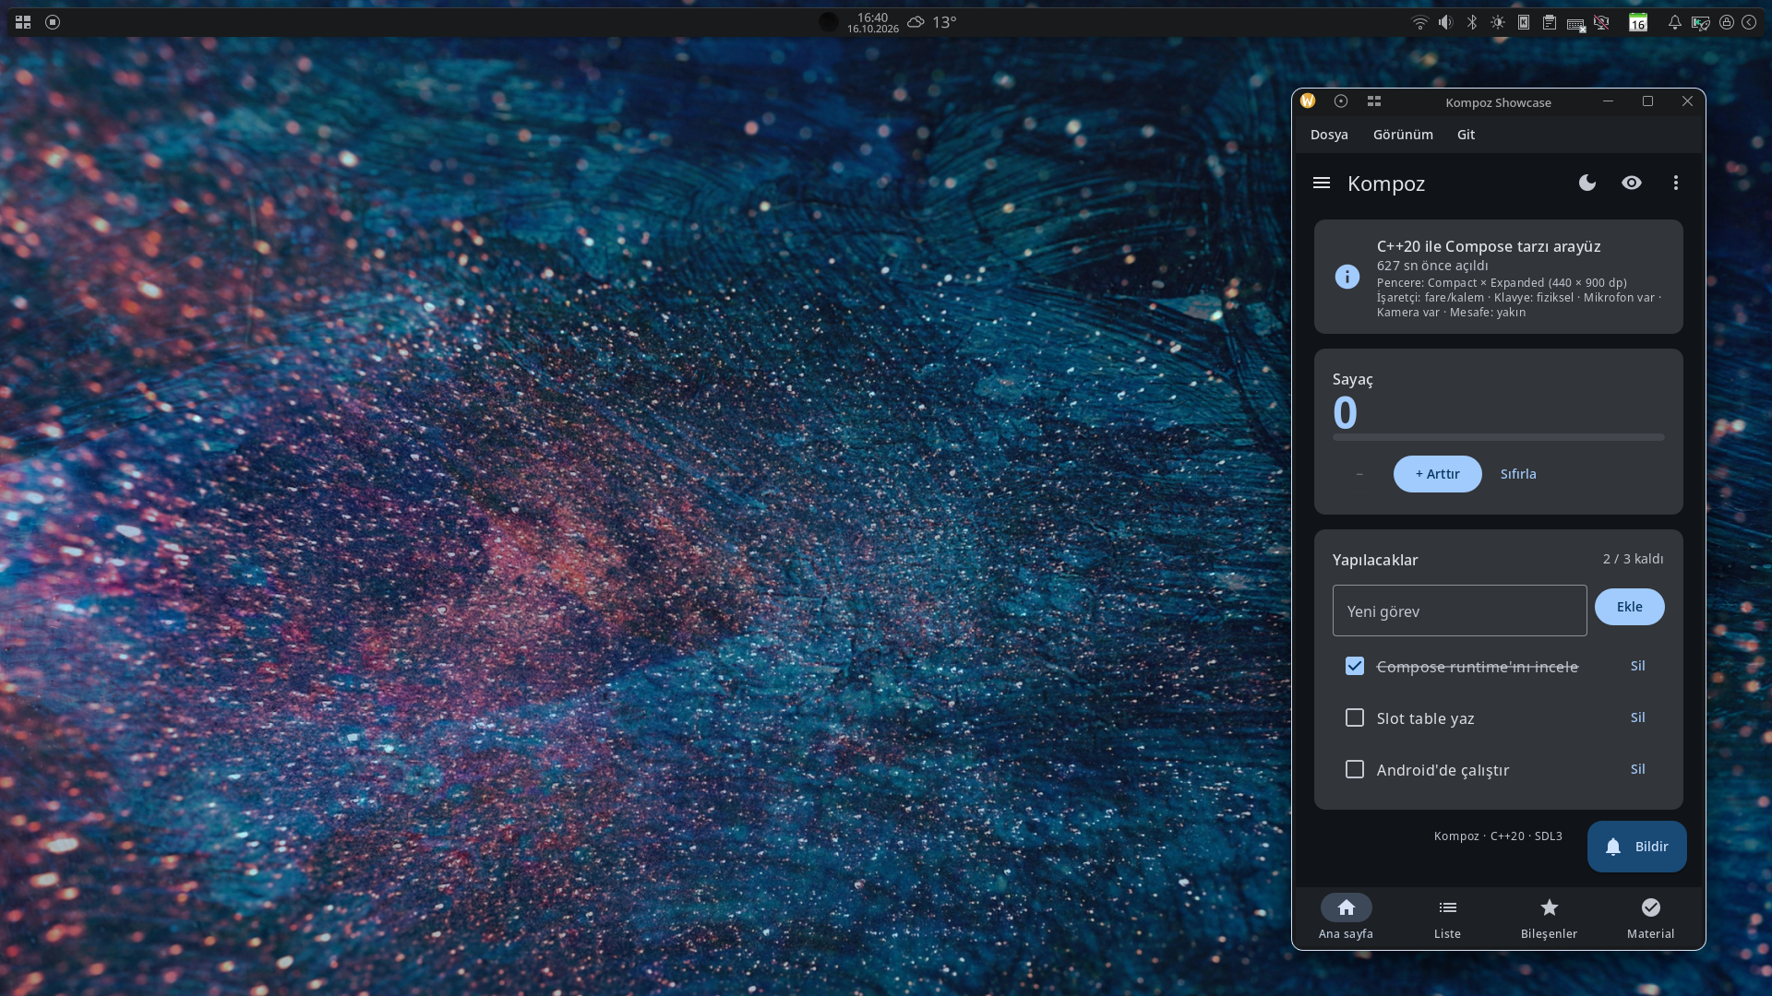Click the circle-dot pin icon in title bar

tap(1341, 101)
